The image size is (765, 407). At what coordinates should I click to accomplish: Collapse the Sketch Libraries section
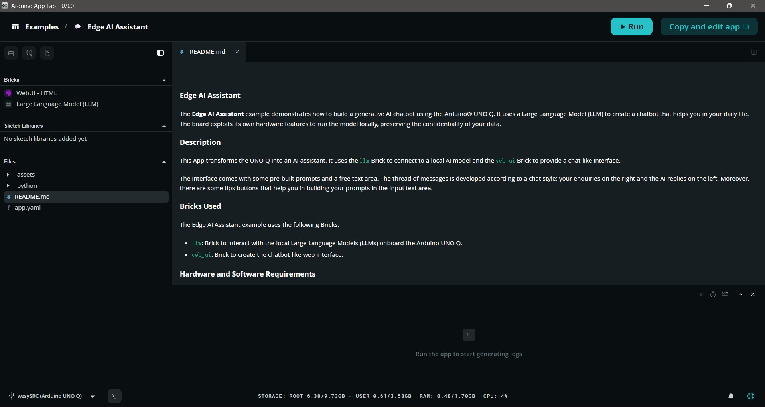click(164, 126)
